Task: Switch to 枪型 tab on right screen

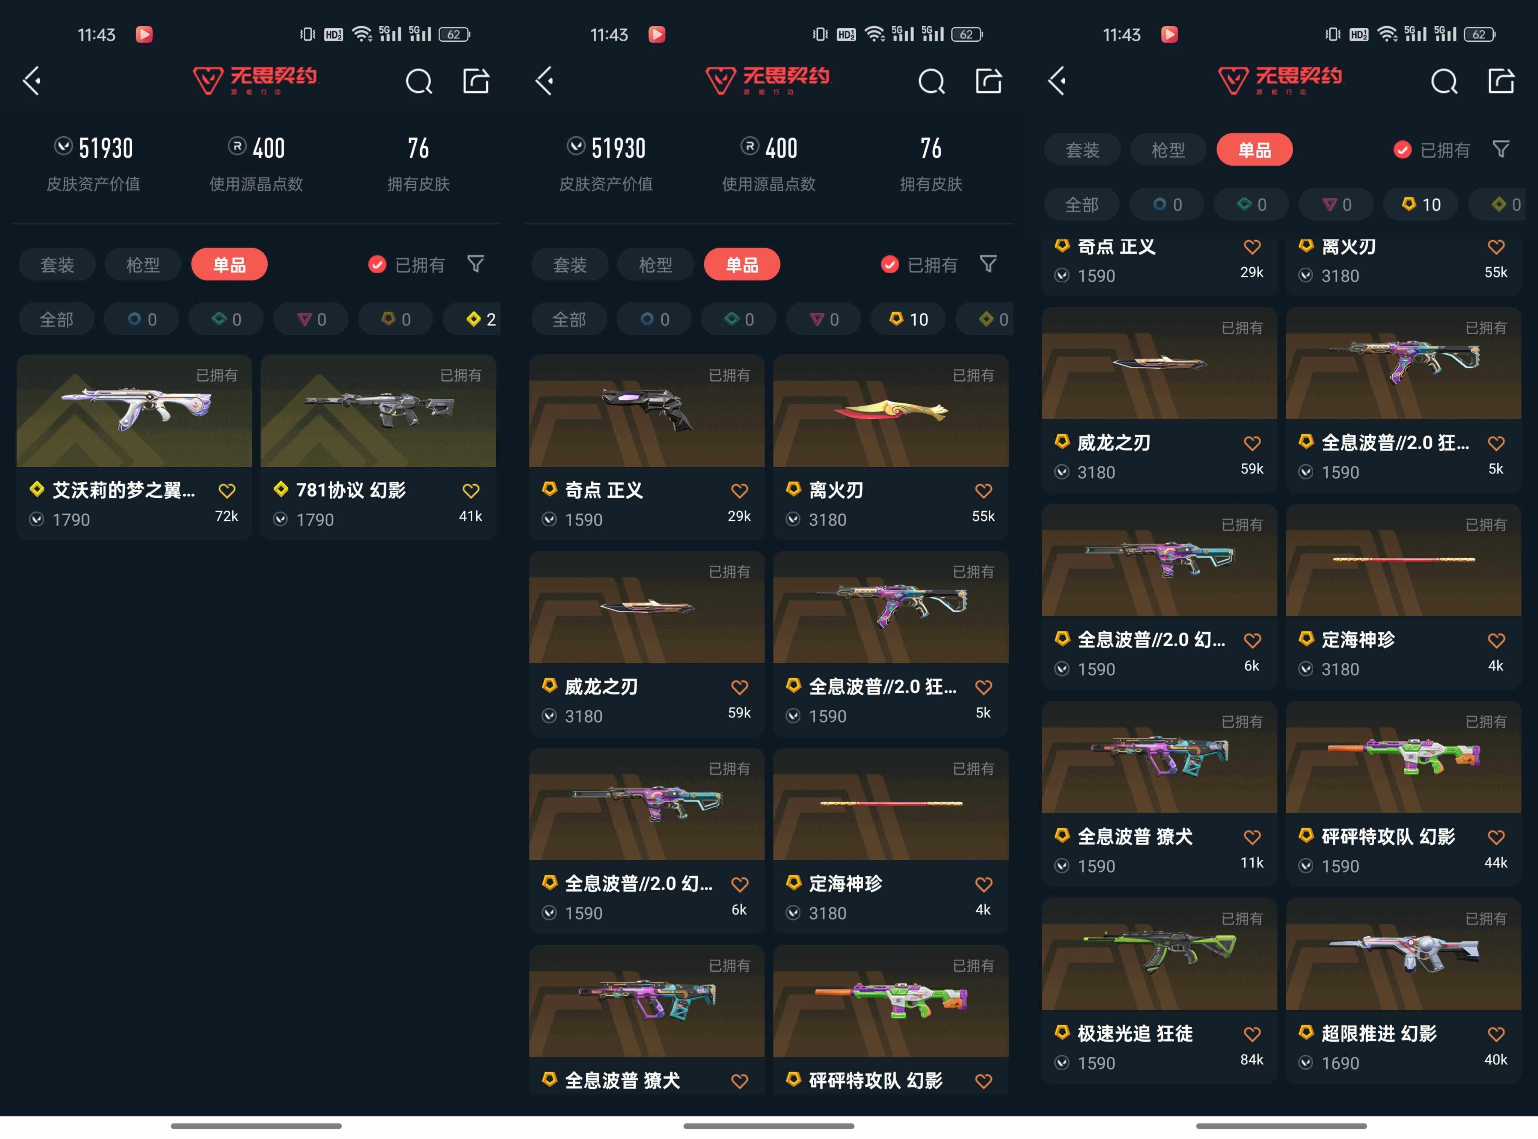Action: coord(1168,150)
